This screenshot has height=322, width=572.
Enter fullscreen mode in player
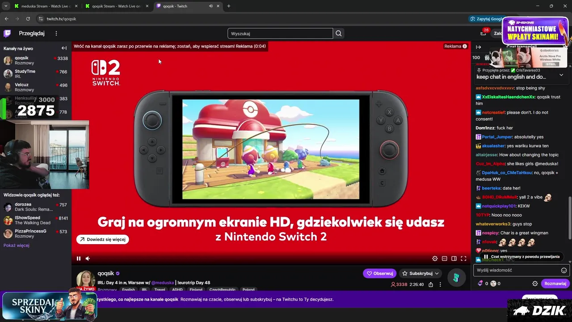point(463,258)
